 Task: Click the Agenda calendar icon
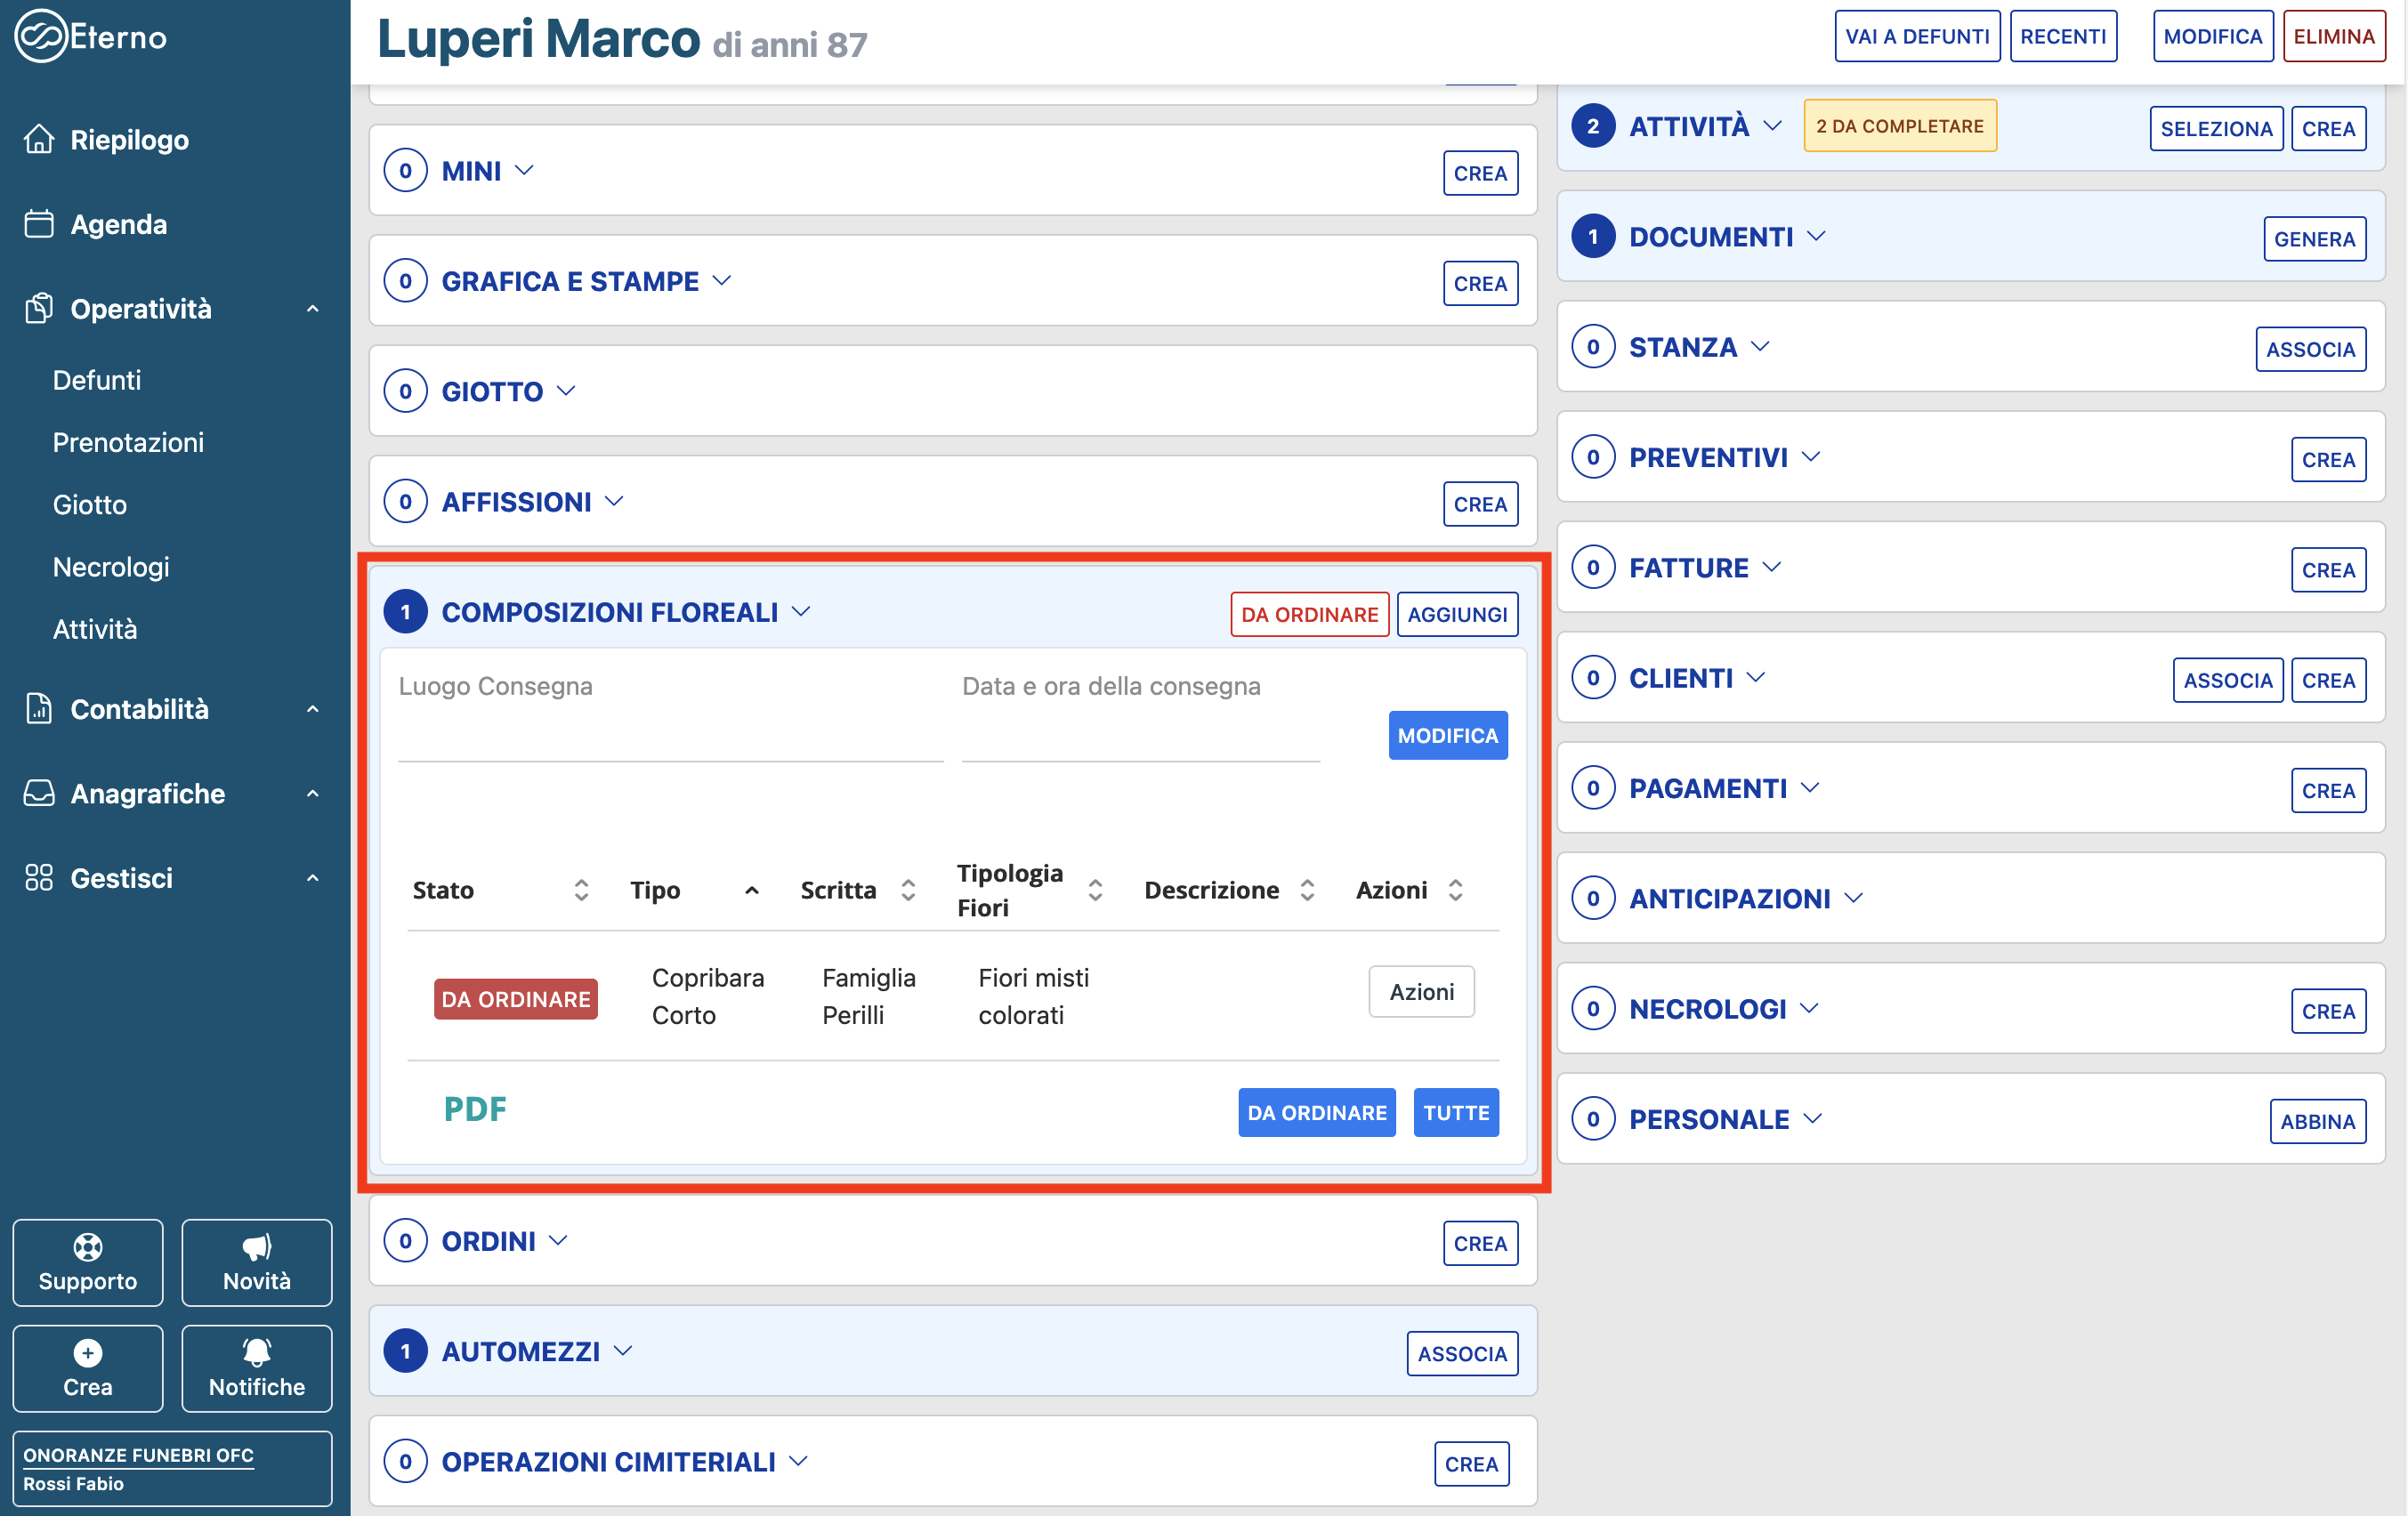(x=39, y=224)
